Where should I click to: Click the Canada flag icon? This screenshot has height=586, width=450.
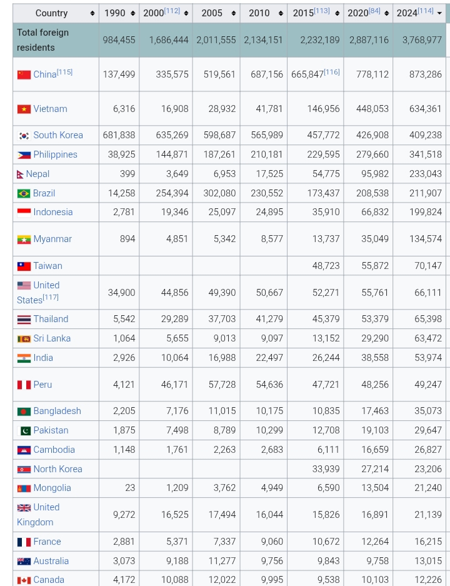[x=24, y=580]
